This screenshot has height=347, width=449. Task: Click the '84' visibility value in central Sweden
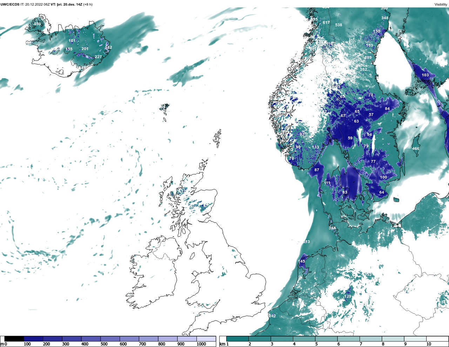[387, 109]
